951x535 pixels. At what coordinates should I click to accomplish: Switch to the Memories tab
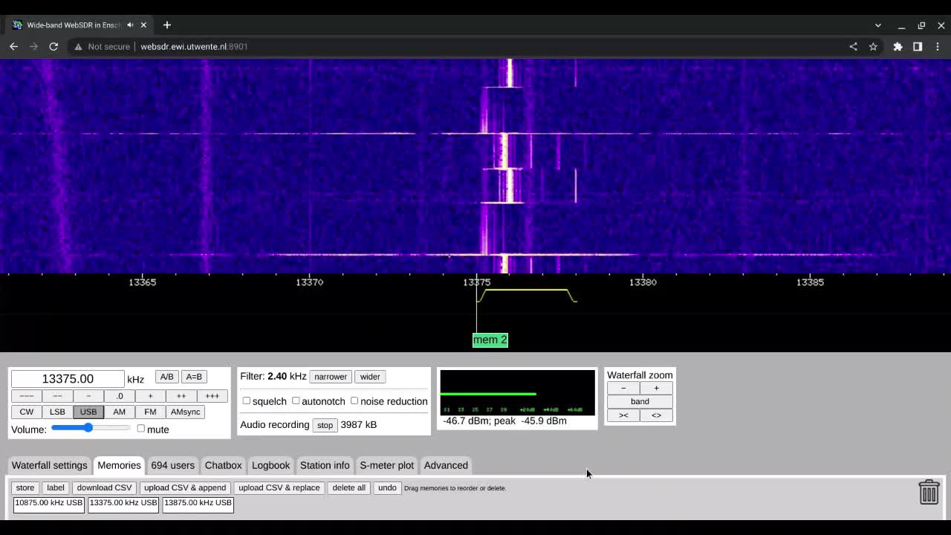[119, 465]
